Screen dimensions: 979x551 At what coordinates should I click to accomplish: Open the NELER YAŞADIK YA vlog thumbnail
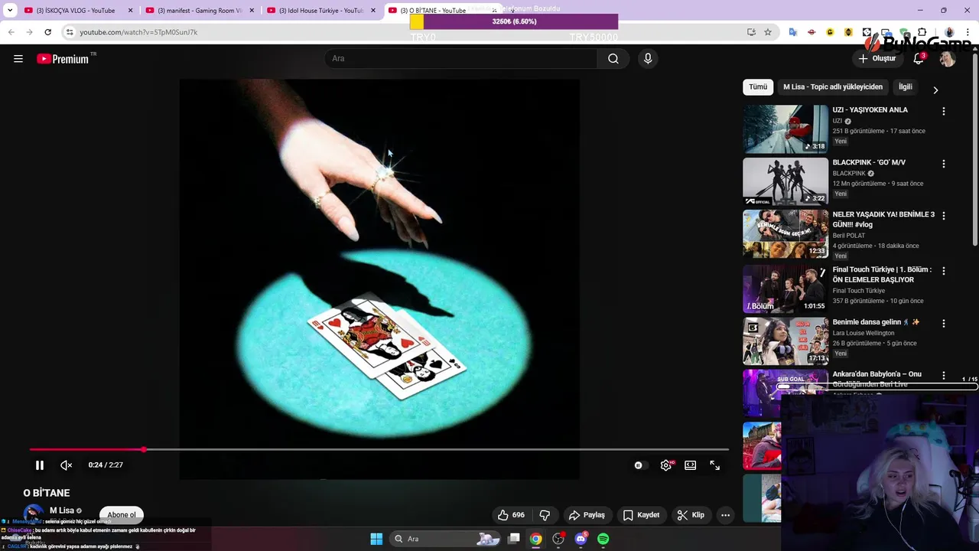coord(785,233)
